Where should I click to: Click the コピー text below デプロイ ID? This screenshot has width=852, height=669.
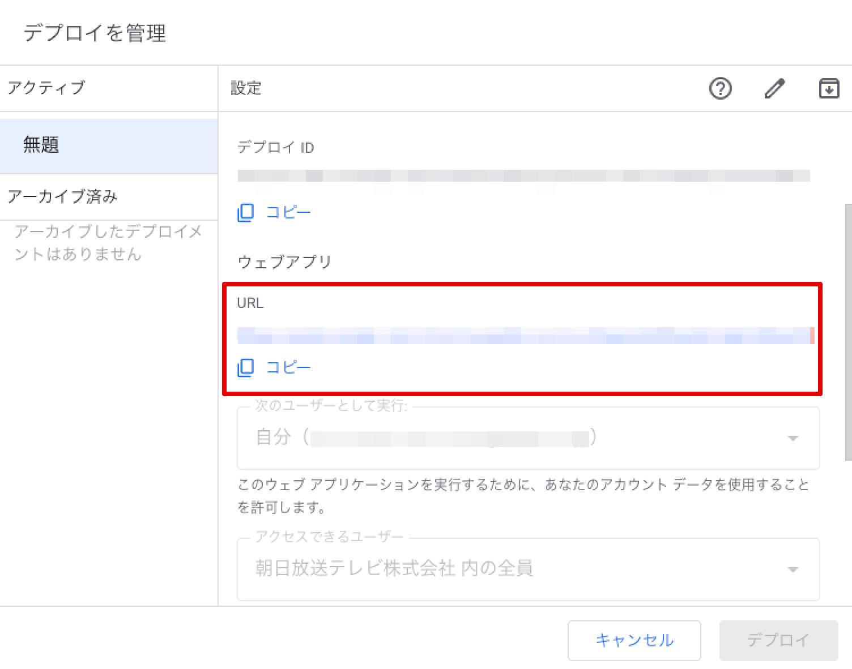tap(288, 213)
